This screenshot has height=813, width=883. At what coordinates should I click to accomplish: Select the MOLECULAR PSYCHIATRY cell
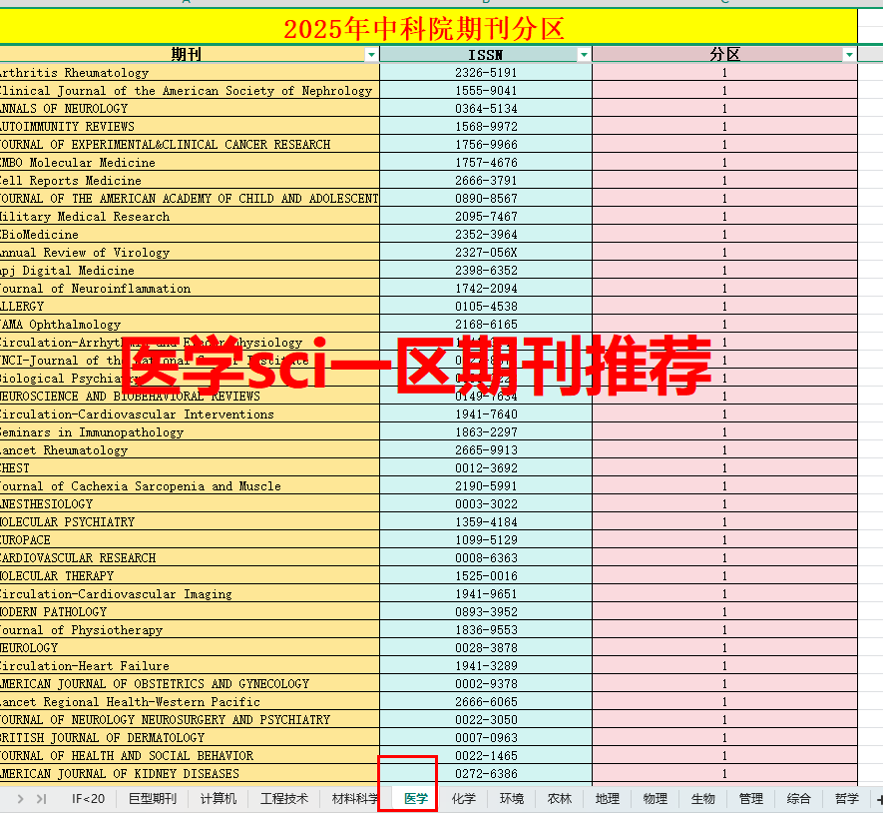point(190,522)
